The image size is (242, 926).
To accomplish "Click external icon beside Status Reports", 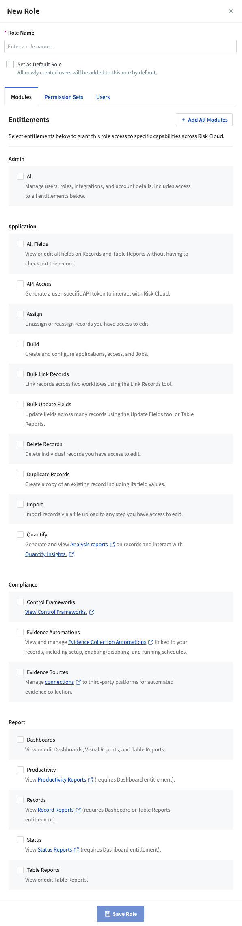I will click(76, 850).
